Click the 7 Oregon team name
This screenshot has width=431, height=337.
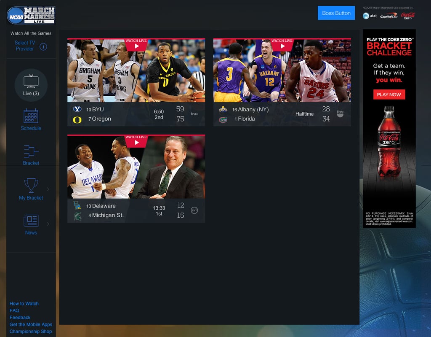99,119
